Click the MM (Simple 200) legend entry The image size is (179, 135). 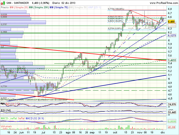pos(39,7)
